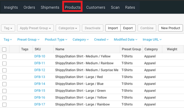Open the Shipments tab
The height and width of the screenshot is (108, 184).
coord(50,7)
